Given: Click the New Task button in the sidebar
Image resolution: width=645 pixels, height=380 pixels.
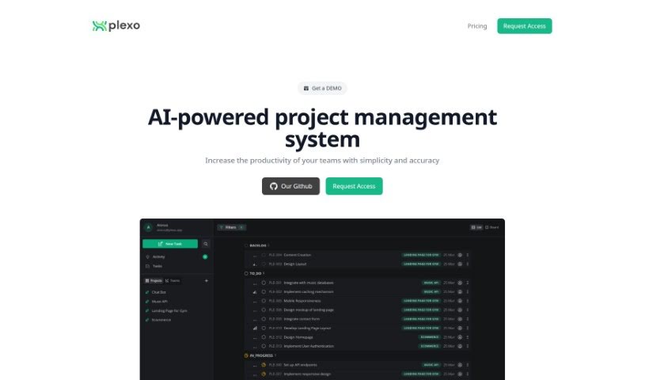Looking at the screenshot, I should [x=170, y=244].
